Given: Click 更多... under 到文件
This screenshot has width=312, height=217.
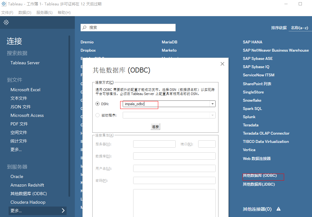Looking at the screenshot, I should tap(16, 150).
